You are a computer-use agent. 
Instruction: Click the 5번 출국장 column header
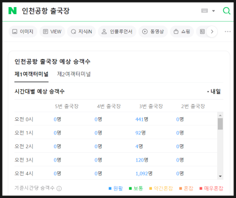[67, 106]
